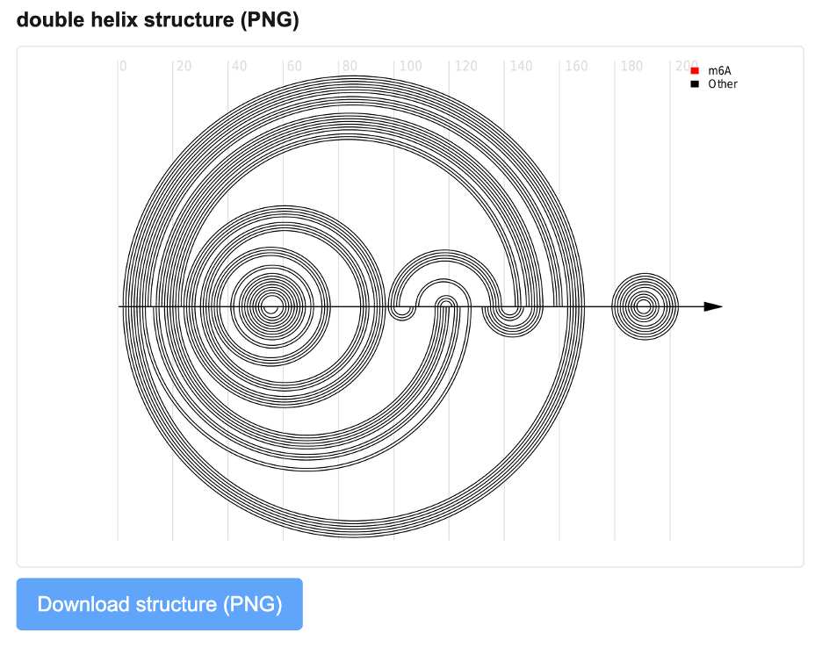Click the axis tick label 100
The image size is (822, 669).
(409, 67)
